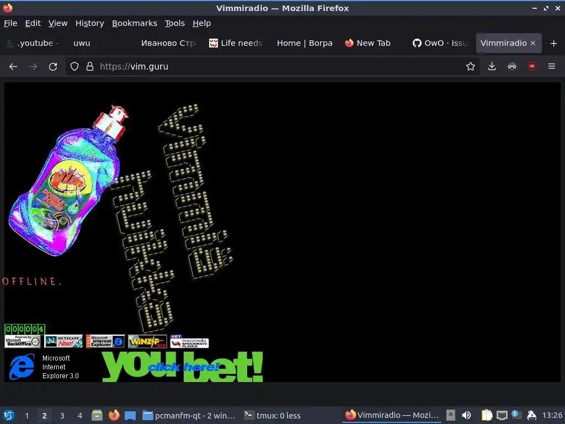This screenshot has width=565, height=424.
Task: Open the uBlock Origin extension
Action: click(531, 66)
